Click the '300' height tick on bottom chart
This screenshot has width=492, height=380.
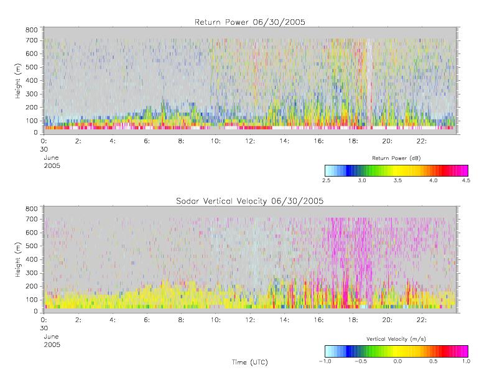pyautogui.click(x=31, y=273)
